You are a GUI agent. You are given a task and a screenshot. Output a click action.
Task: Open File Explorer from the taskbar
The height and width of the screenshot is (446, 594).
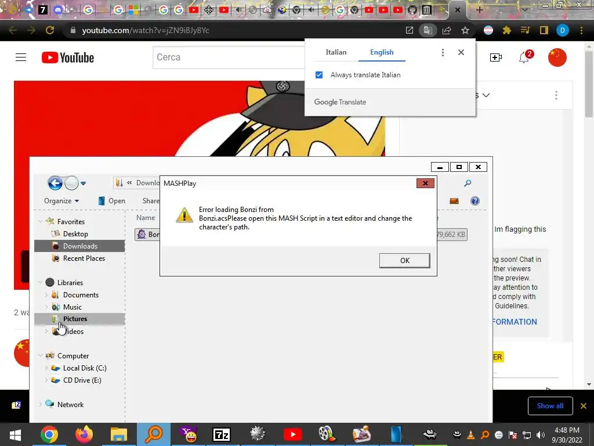click(118, 434)
